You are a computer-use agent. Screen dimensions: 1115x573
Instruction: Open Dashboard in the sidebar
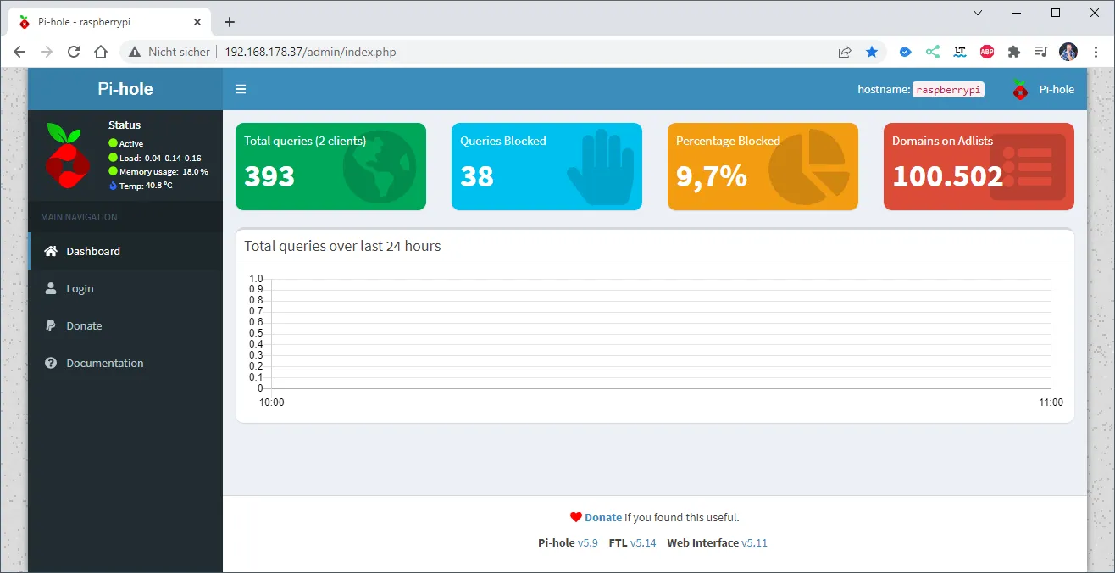coord(93,251)
